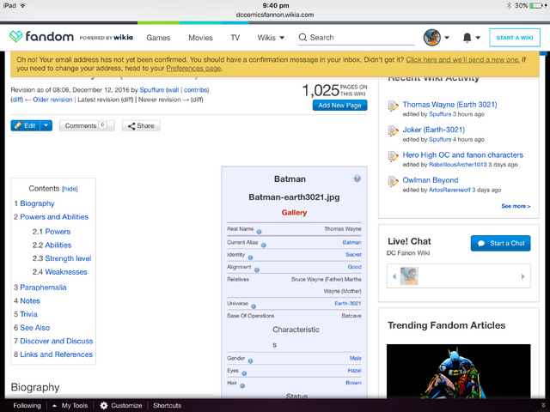Click info icon next to Identity
Image resolution: width=550 pixels, height=412 pixels.
point(250,257)
